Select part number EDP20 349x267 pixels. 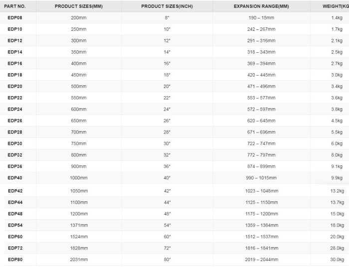coord(14,86)
